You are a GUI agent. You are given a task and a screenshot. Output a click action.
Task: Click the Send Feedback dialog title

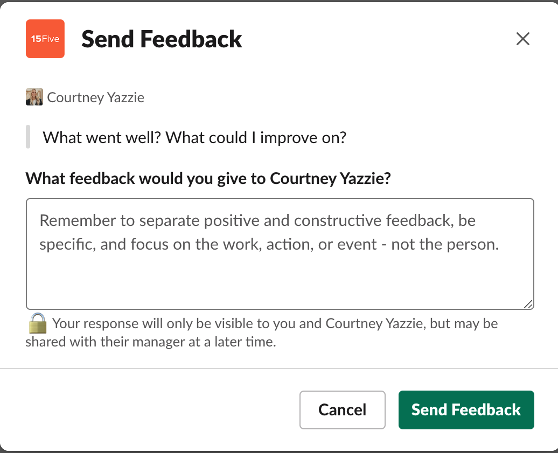(161, 38)
